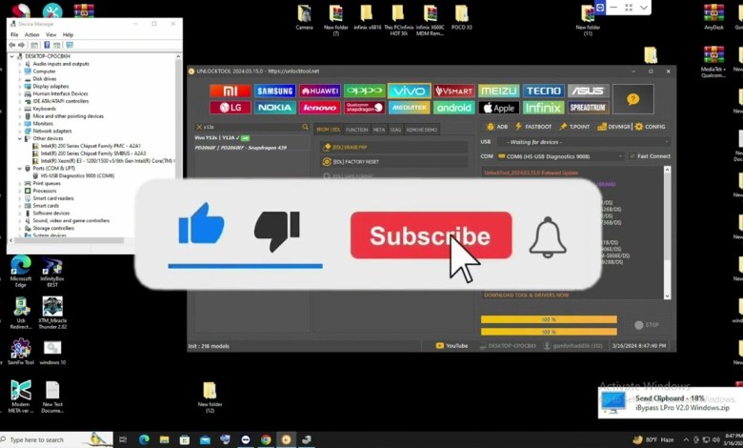Expand the Audio inputs and outputs node
Image resolution: width=743 pixels, height=448 pixels.
[19, 64]
